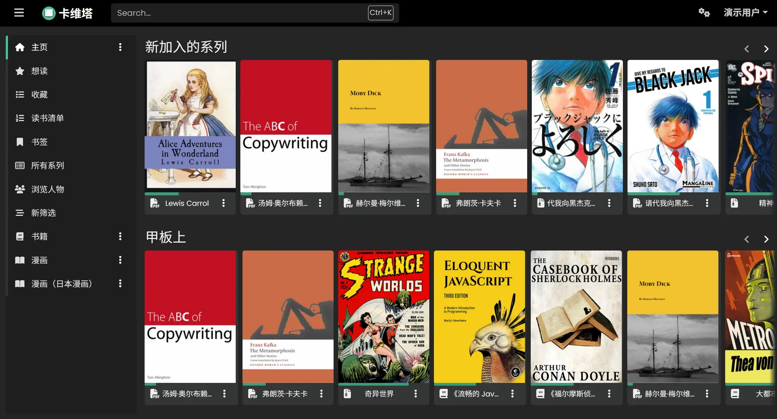Open the 新加入的系列 section heading
Screen dimensions: 777x419
pyautogui.click(x=186, y=47)
